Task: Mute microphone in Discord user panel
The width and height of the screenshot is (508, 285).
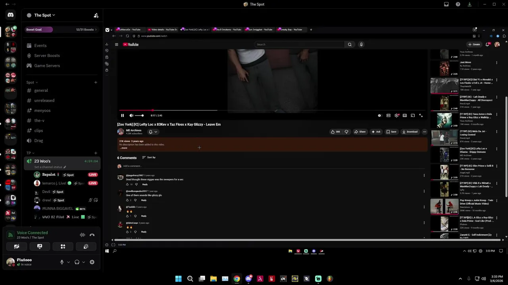Action: point(62,262)
